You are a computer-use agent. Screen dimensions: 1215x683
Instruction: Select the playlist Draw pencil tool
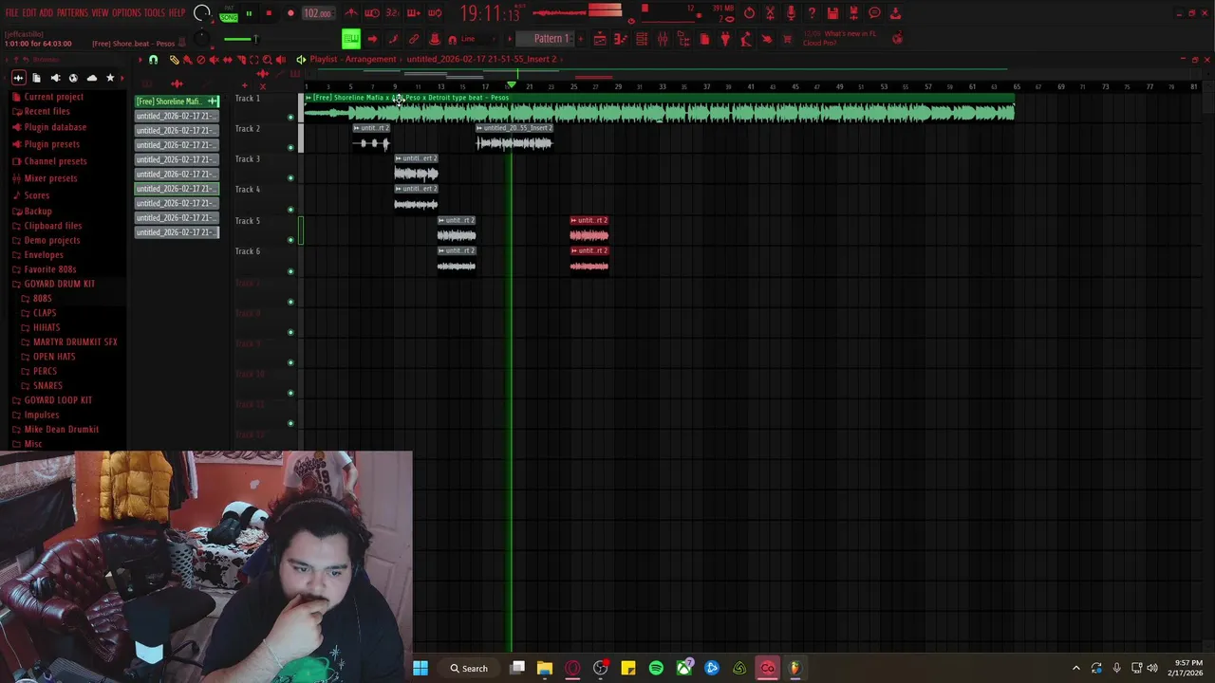(174, 60)
